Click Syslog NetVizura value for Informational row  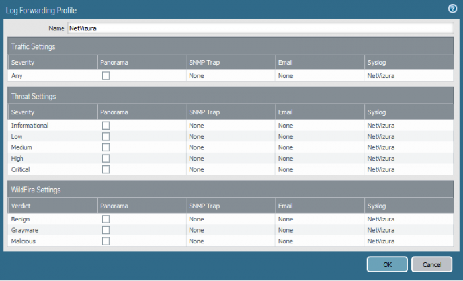380,126
